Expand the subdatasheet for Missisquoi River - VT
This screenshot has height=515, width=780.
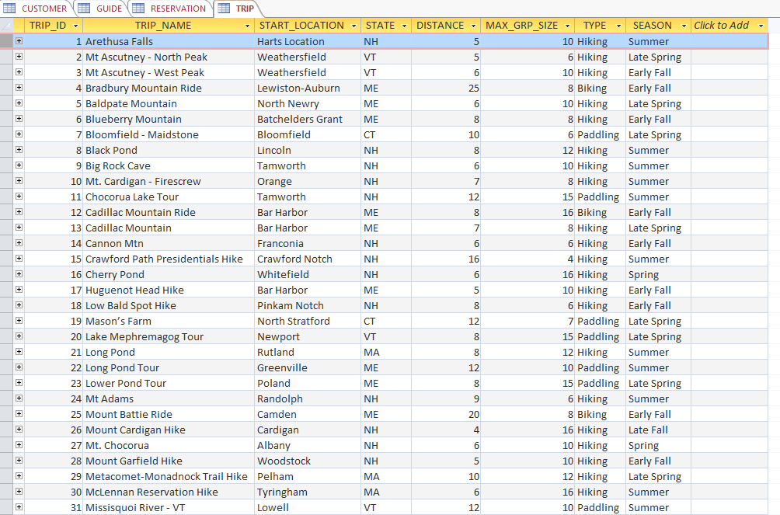point(18,507)
